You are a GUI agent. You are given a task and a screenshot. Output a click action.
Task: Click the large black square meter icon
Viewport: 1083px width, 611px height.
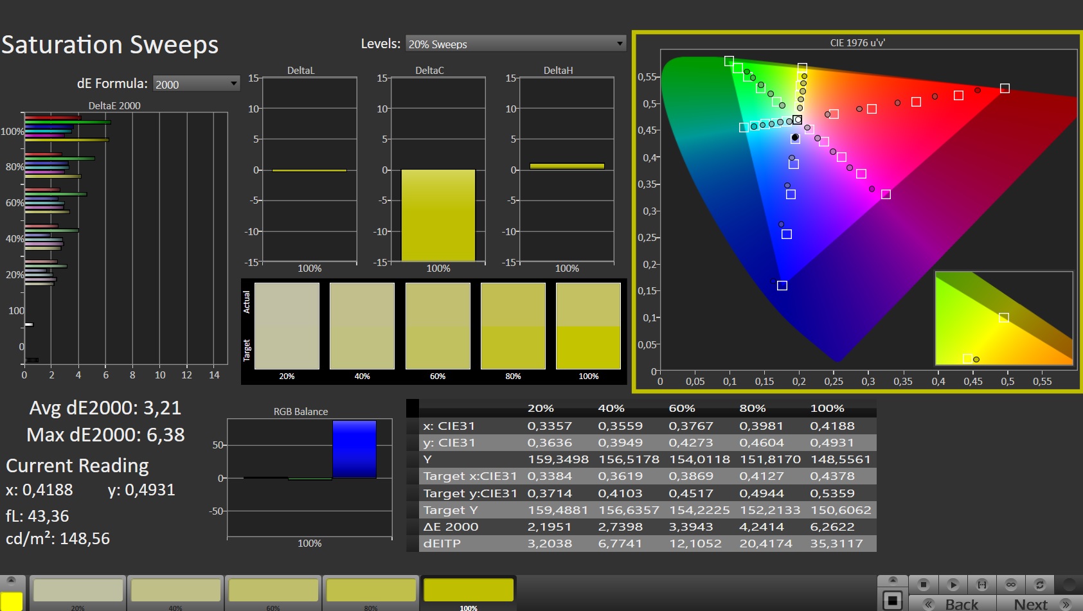pos(892,601)
